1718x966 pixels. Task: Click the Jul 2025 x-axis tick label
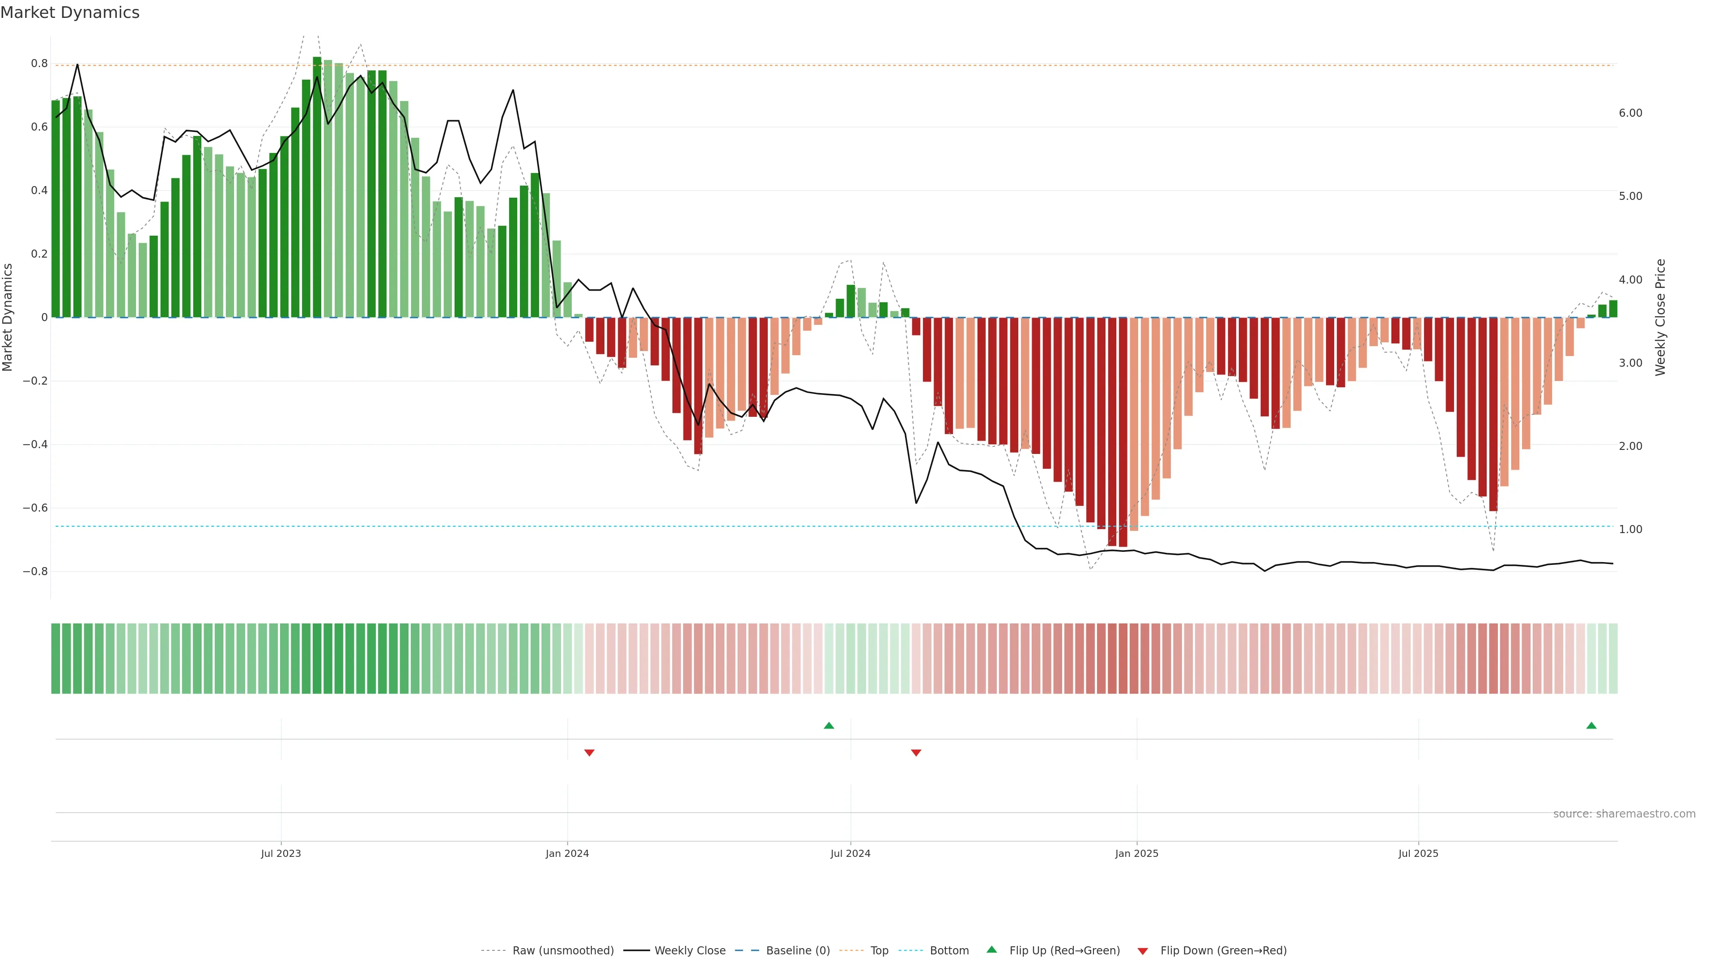click(1418, 853)
